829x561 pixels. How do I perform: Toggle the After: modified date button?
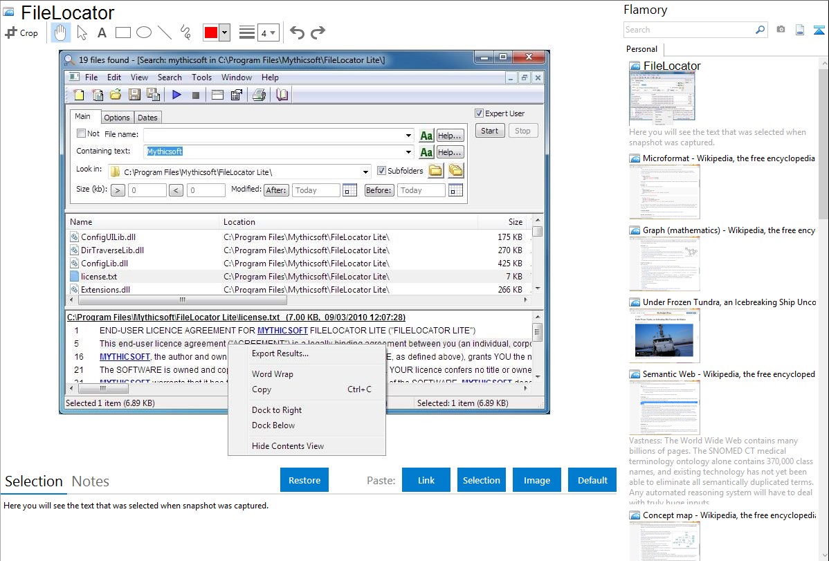pyautogui.click(x=276, y=190)
